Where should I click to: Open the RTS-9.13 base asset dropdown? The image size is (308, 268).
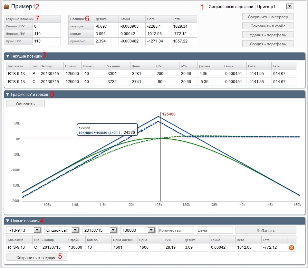[37, 230]
